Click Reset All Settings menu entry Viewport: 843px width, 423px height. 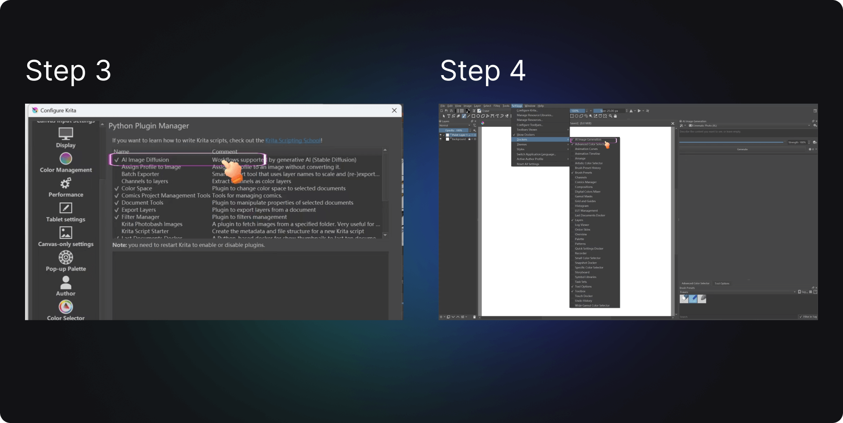pos(528,164)
